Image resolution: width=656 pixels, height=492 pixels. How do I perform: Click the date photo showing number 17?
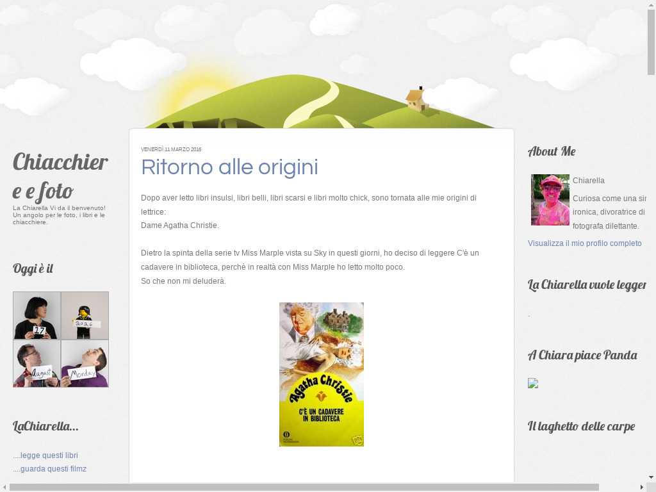coord(37,315)
